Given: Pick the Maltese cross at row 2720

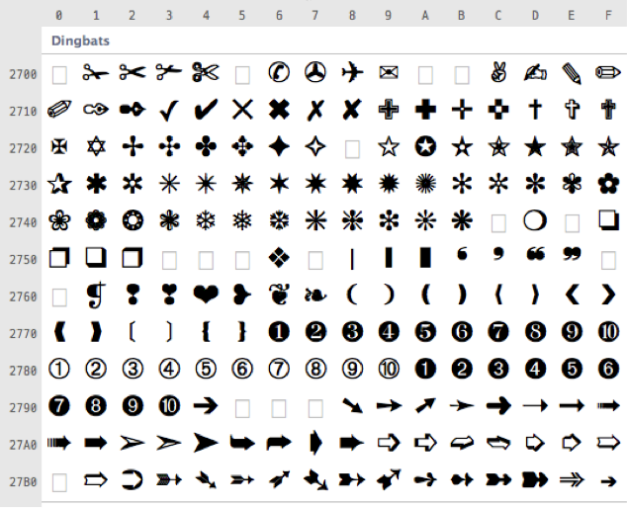Looking at the screenshot, I should click(59, 147).
